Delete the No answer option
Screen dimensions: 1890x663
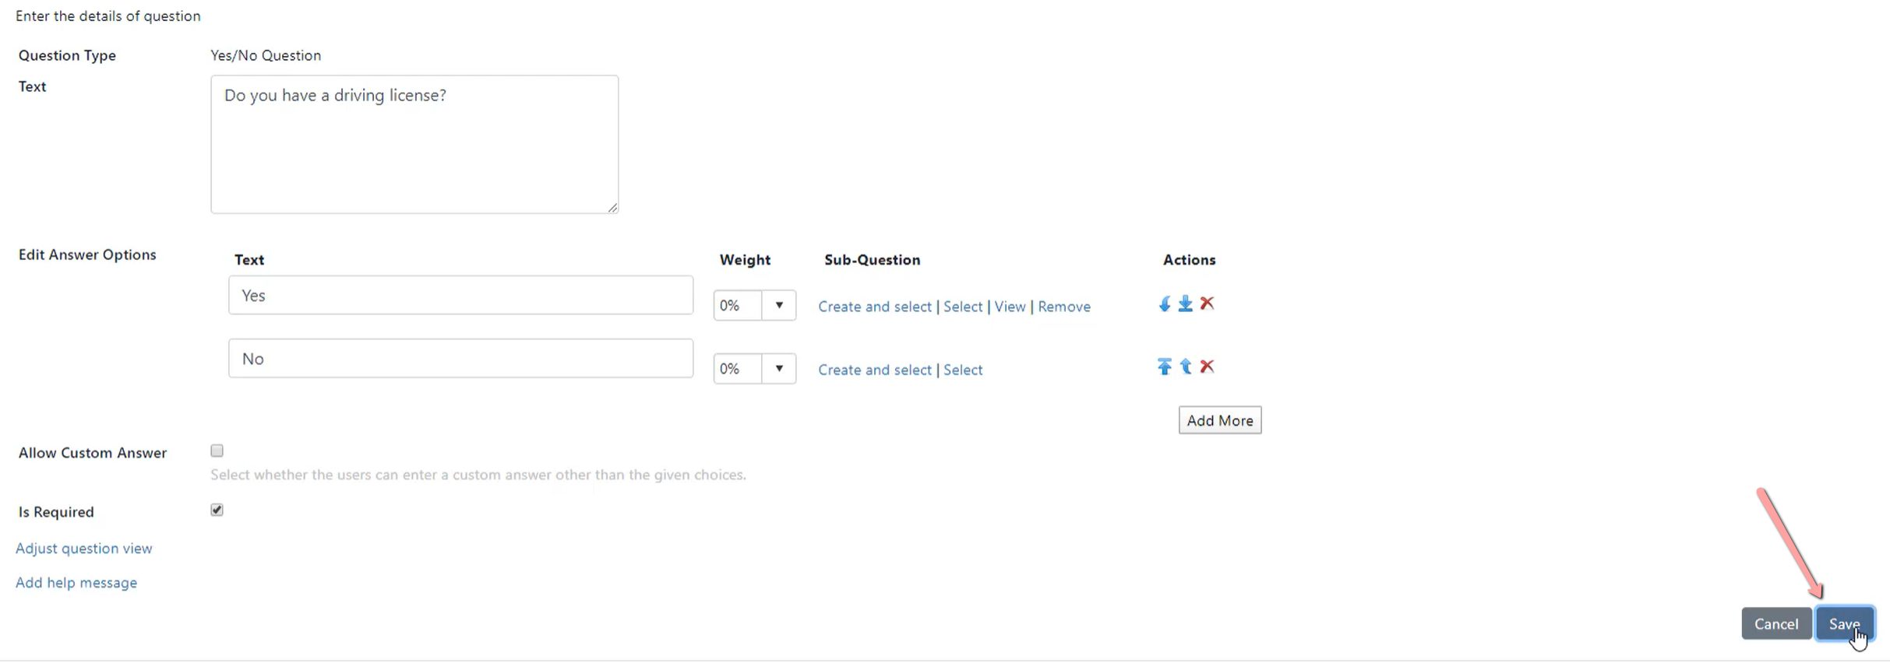click(1207, 367)
